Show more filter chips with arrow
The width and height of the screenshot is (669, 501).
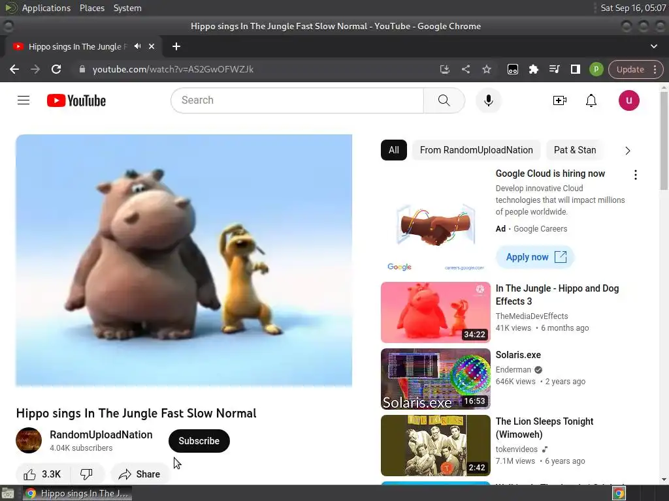tap(627, 151)
